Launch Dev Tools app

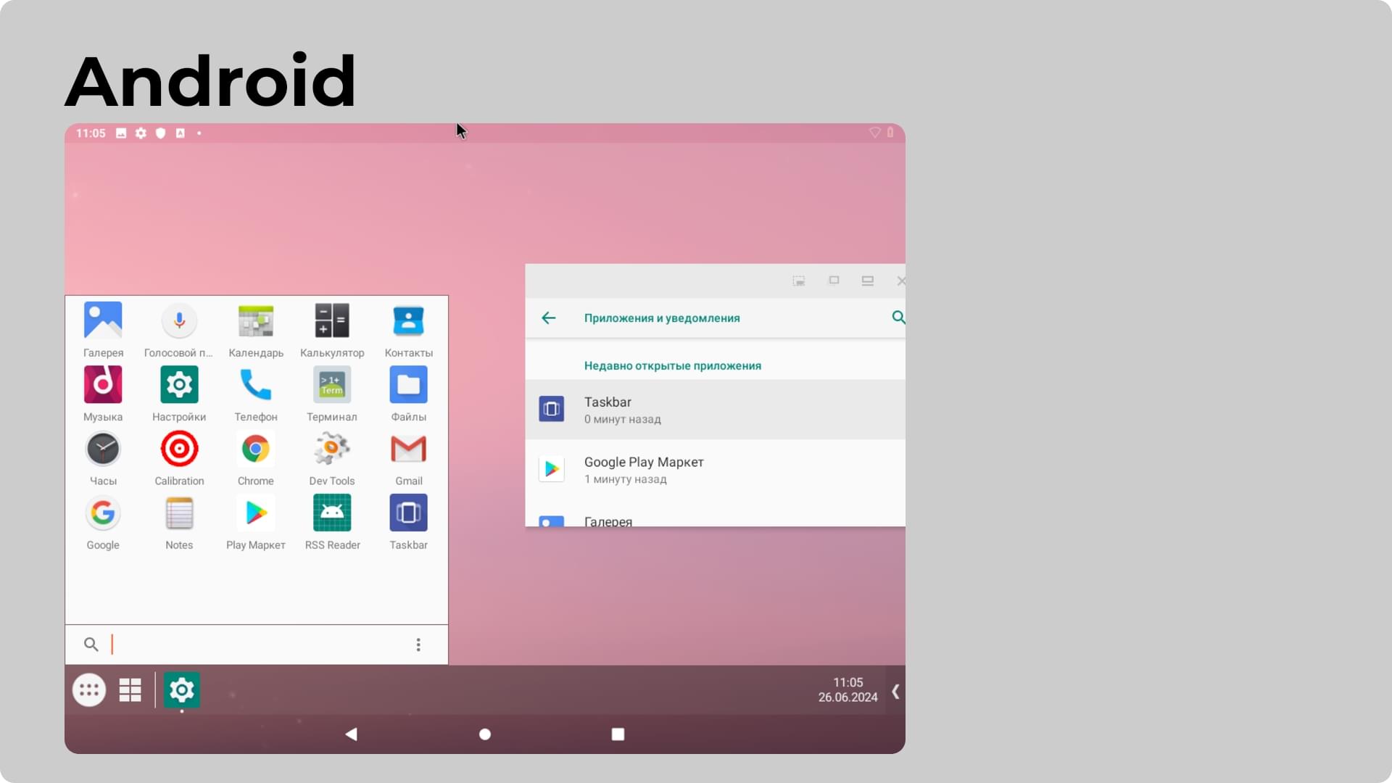point(332,458)
